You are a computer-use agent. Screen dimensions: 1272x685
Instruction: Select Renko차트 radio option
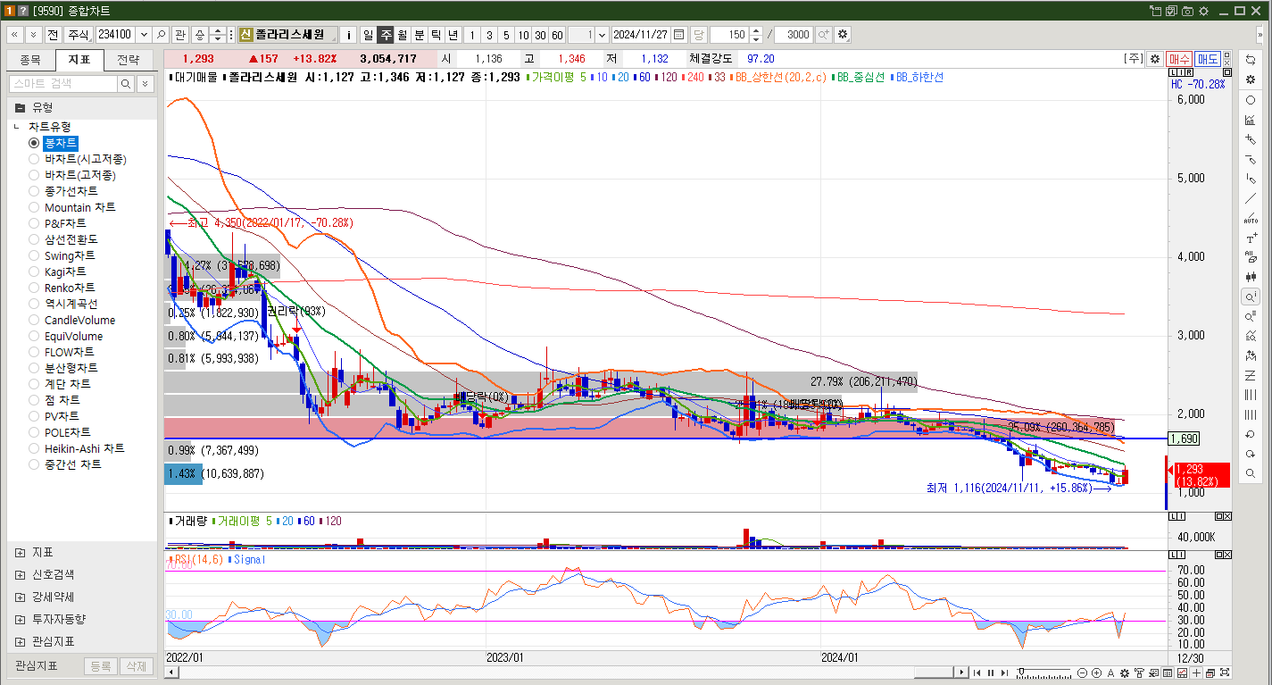34,288
